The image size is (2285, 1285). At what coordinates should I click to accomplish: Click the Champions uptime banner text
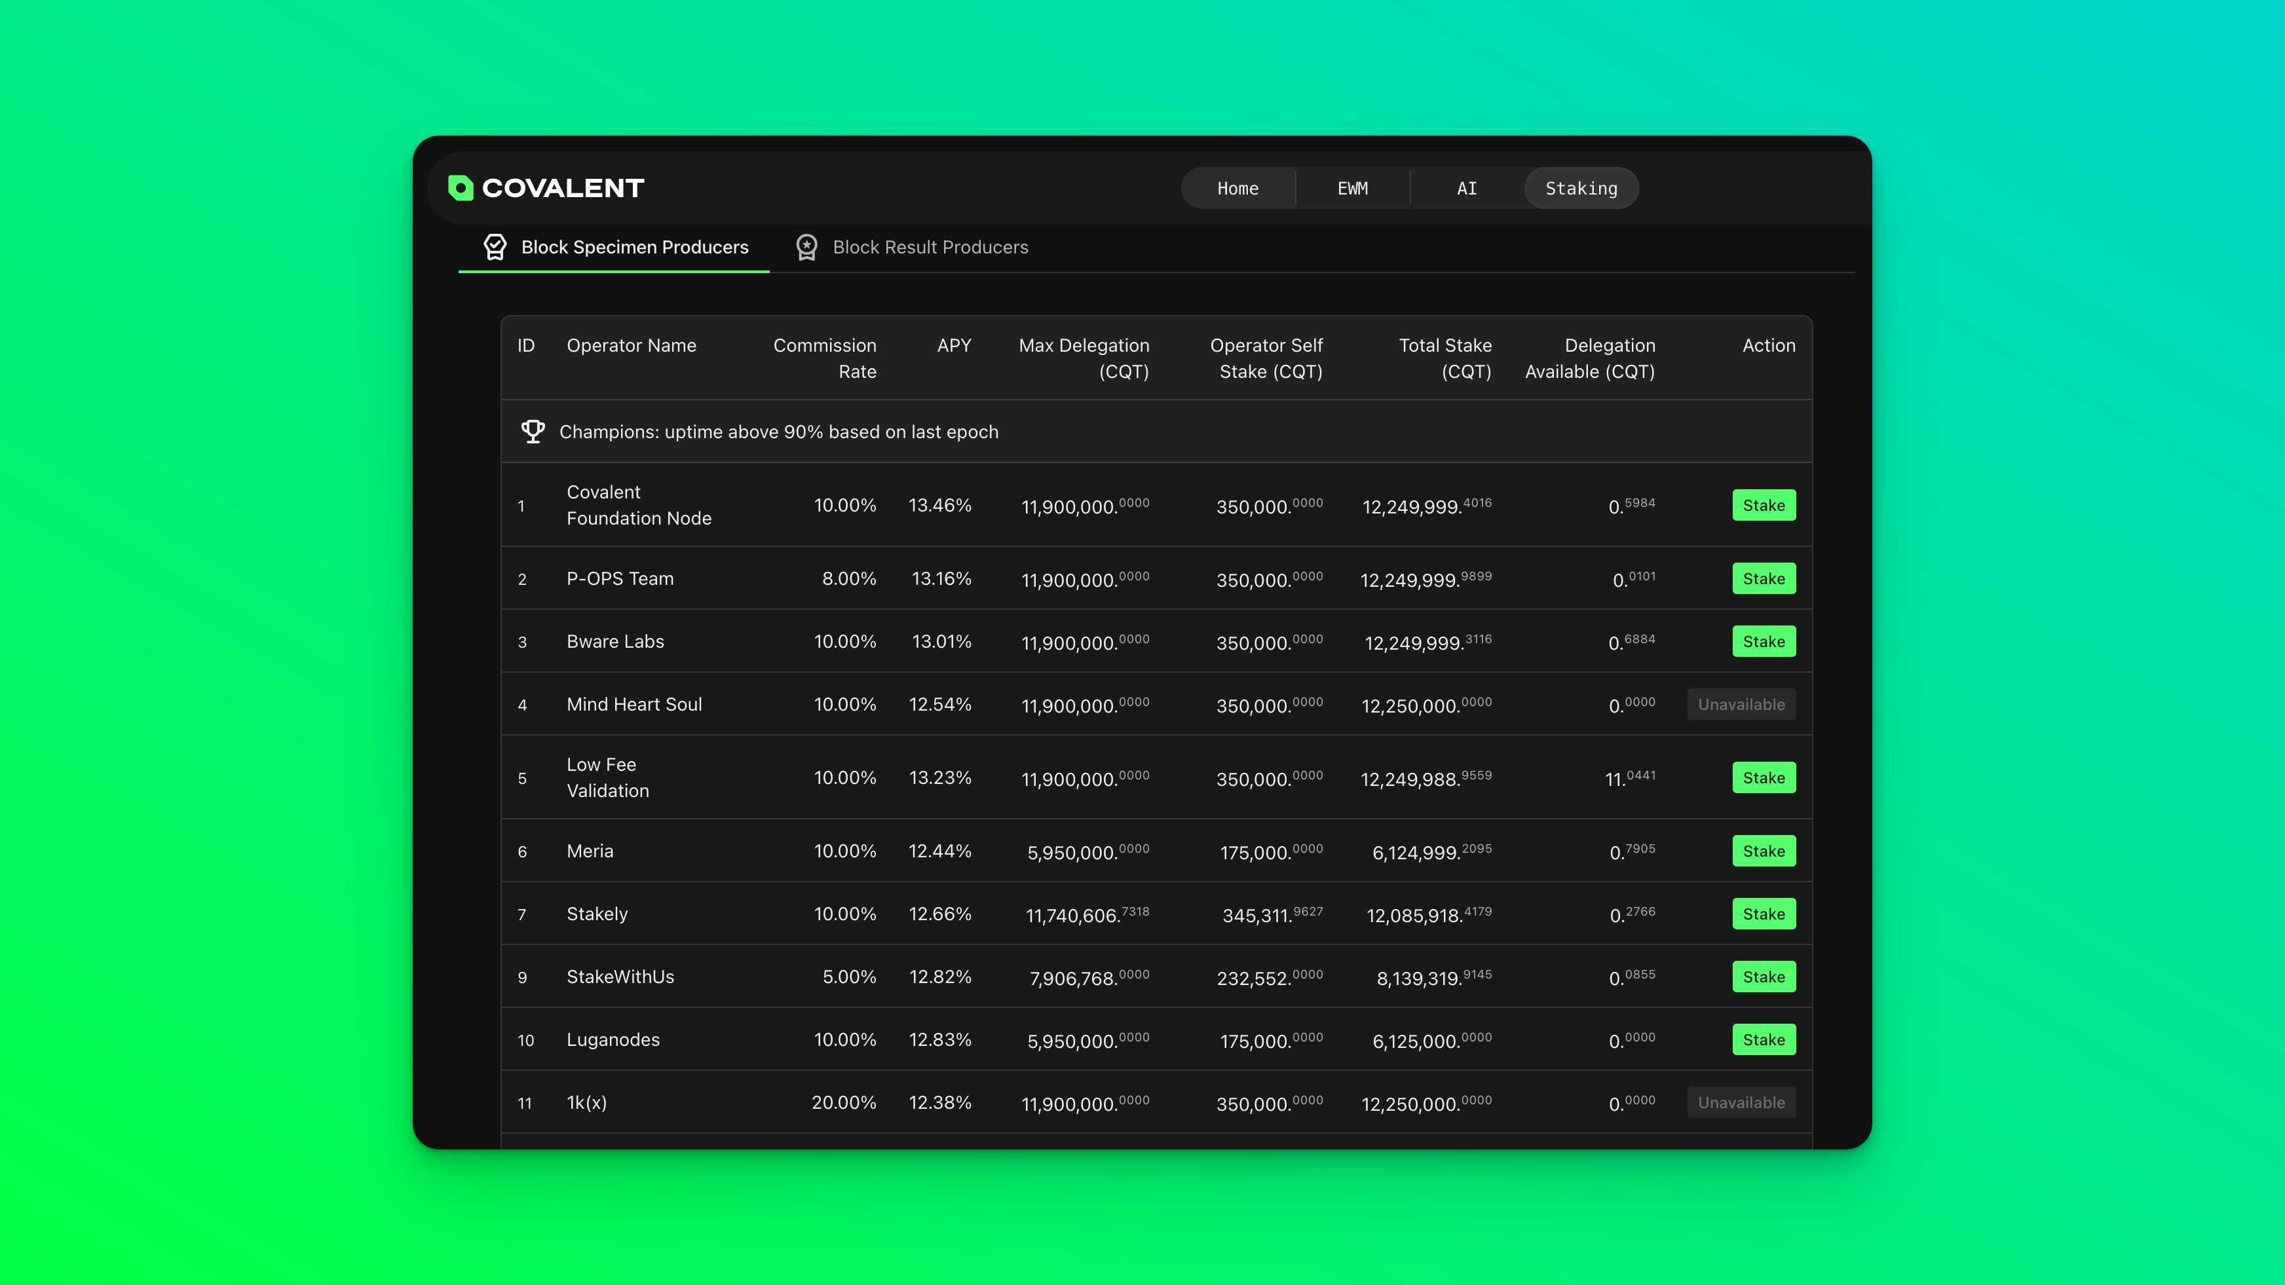778,432
